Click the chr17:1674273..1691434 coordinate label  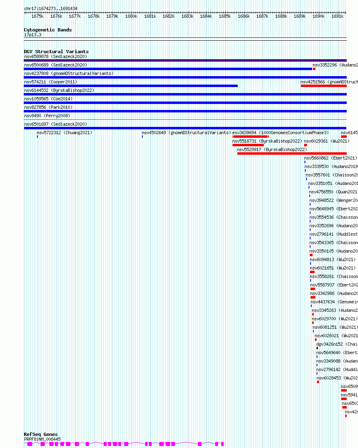click(x=51, y=8)
